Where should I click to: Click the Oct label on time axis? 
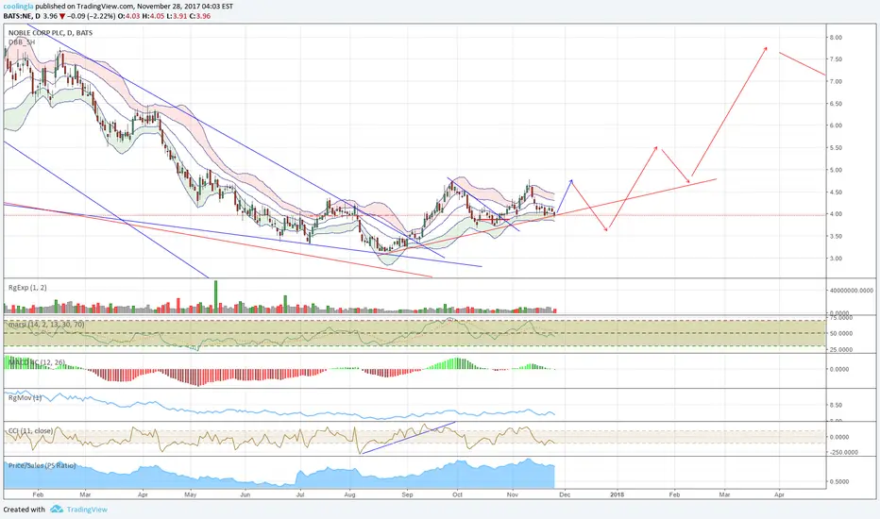[457, 494]
